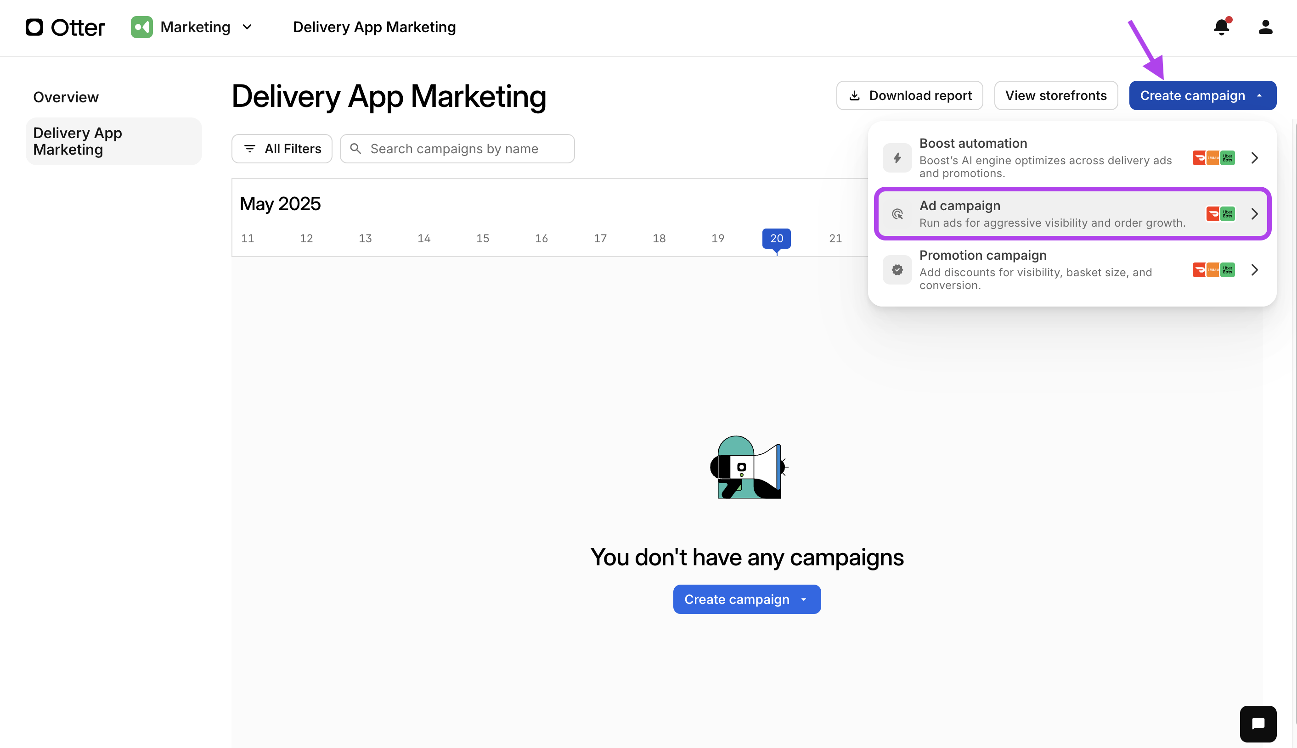This screenshot has width=1297, height=748.
Task: Click Boost automation delivery platform logos
Action: coord(1213,158)
